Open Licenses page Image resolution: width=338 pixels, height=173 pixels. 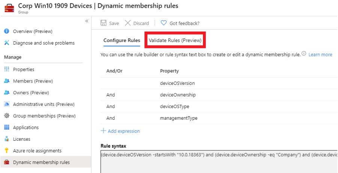(x=21, y=139)
